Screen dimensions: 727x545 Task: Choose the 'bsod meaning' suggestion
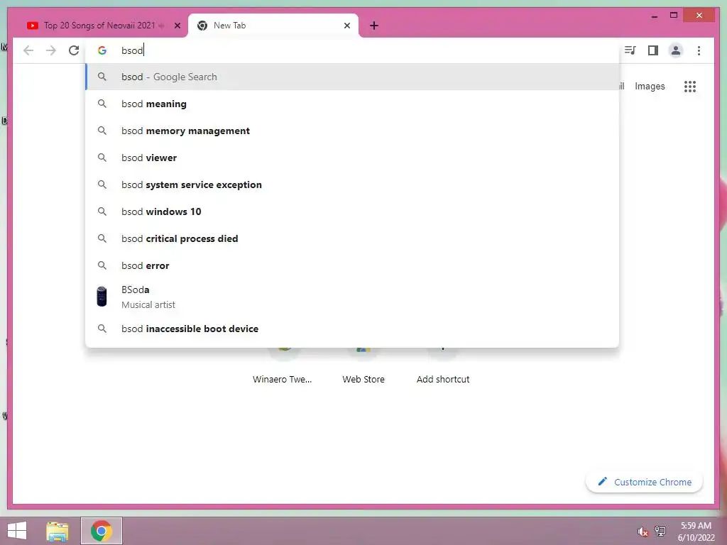pyautogui.click(x=352, y=104)
